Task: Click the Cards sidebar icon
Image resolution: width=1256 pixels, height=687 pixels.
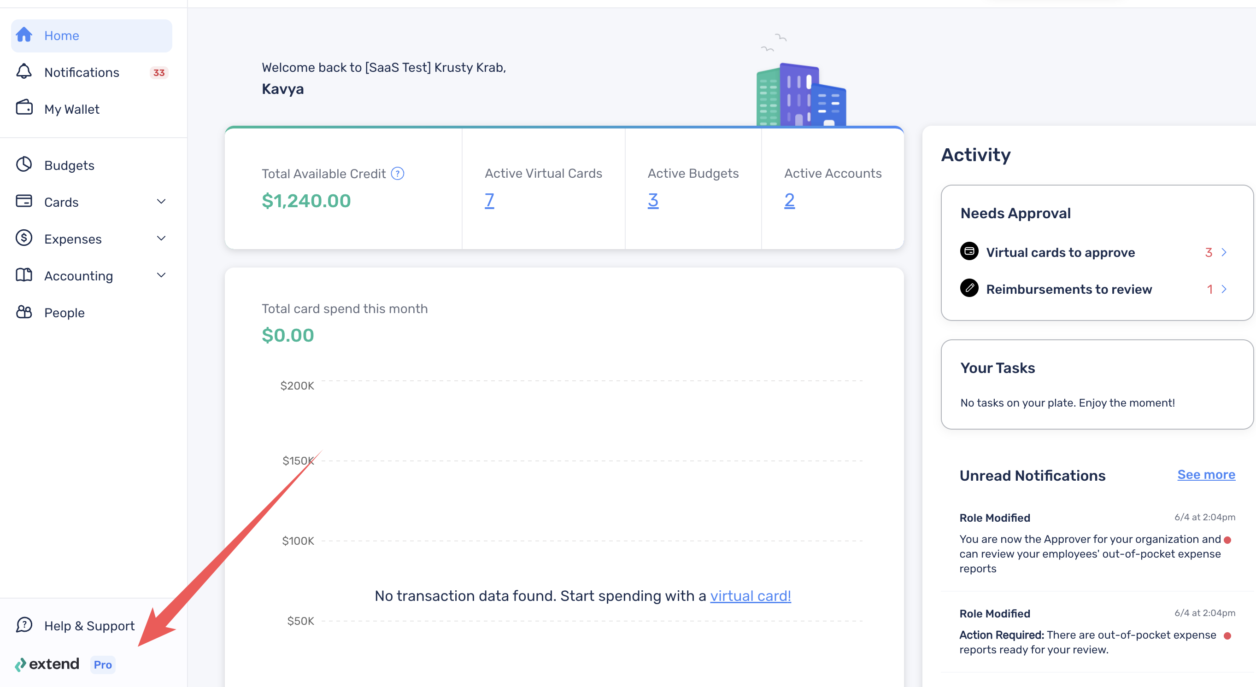Action: pos(24,201)
